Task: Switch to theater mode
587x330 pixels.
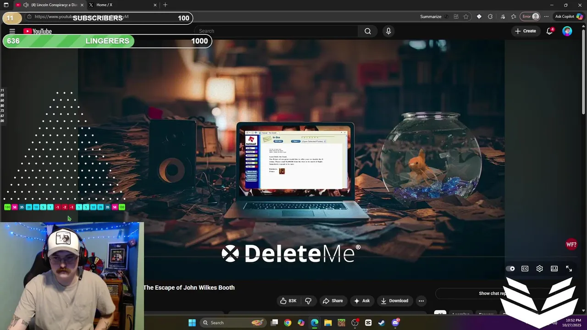Action: tap(554, 269)
